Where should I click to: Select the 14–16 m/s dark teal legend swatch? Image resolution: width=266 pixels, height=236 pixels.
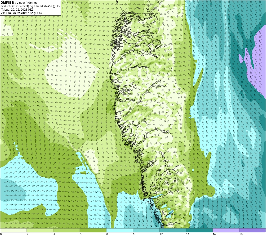coord(199,230)
